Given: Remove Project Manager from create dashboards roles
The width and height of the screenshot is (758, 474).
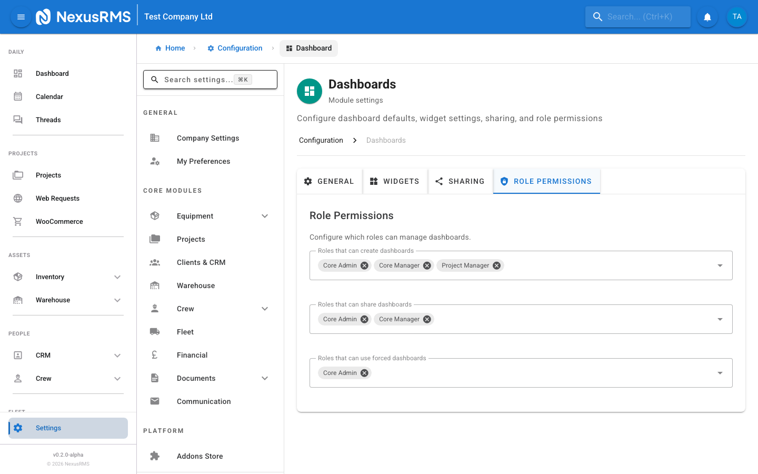Looking at the screenshot, I should pyautogui.click(x=496, y=265).
